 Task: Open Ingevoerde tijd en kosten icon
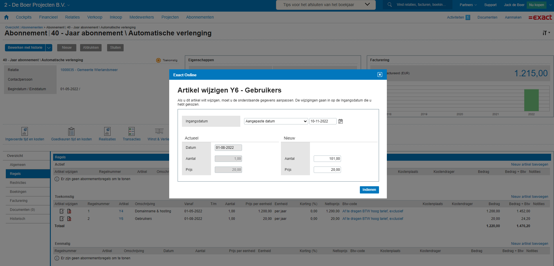click(25, 131)
